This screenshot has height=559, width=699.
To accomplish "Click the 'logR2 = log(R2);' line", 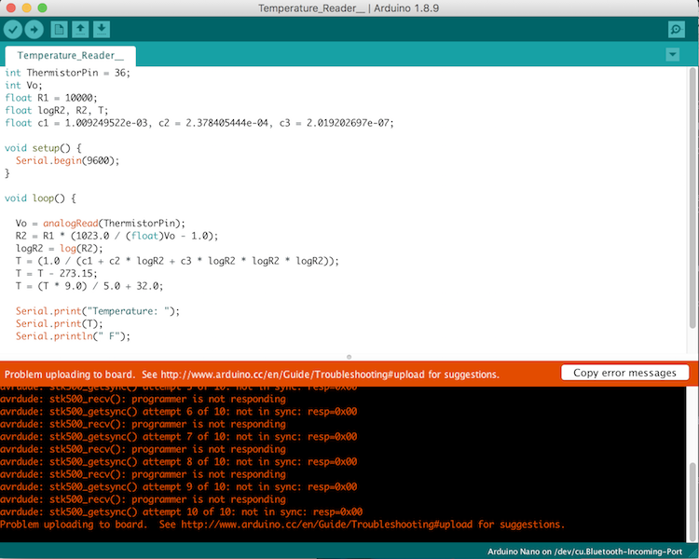I will [x=60, y=249].
